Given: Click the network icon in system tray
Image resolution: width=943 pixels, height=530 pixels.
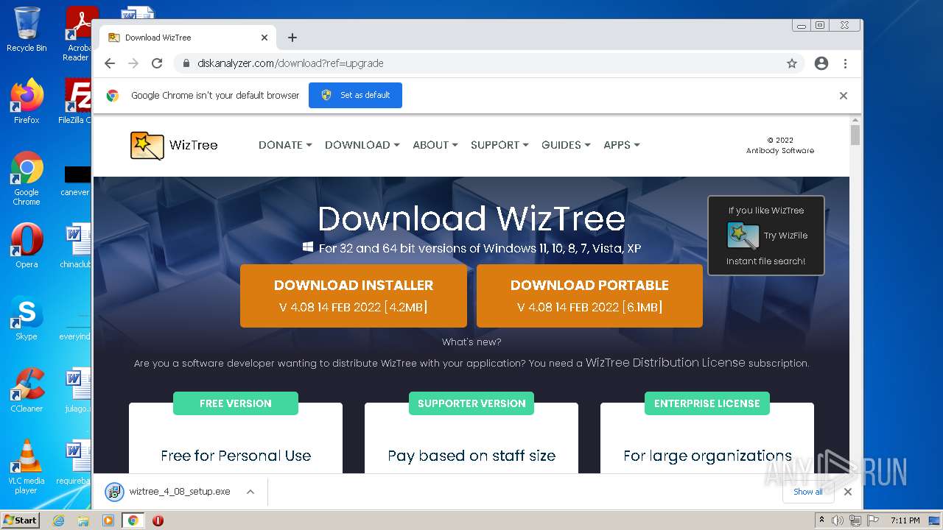Looking at the screenshot, I should click(855, 520).
